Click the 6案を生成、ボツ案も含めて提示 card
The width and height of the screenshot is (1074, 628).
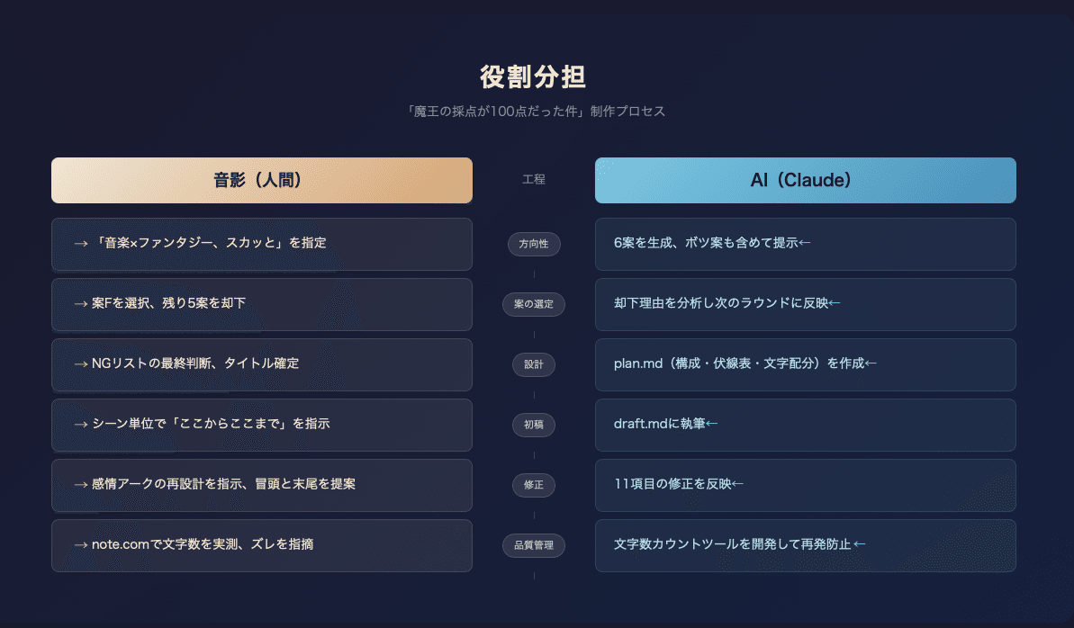tap(805, 244)
